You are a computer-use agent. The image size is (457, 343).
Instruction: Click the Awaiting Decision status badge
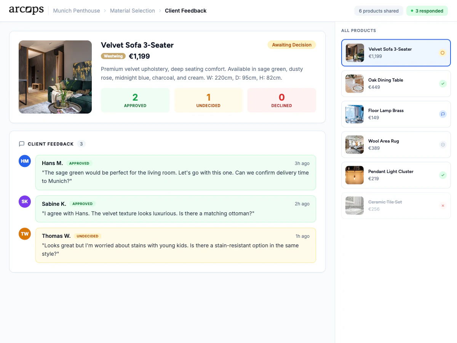tap(292, 45)
